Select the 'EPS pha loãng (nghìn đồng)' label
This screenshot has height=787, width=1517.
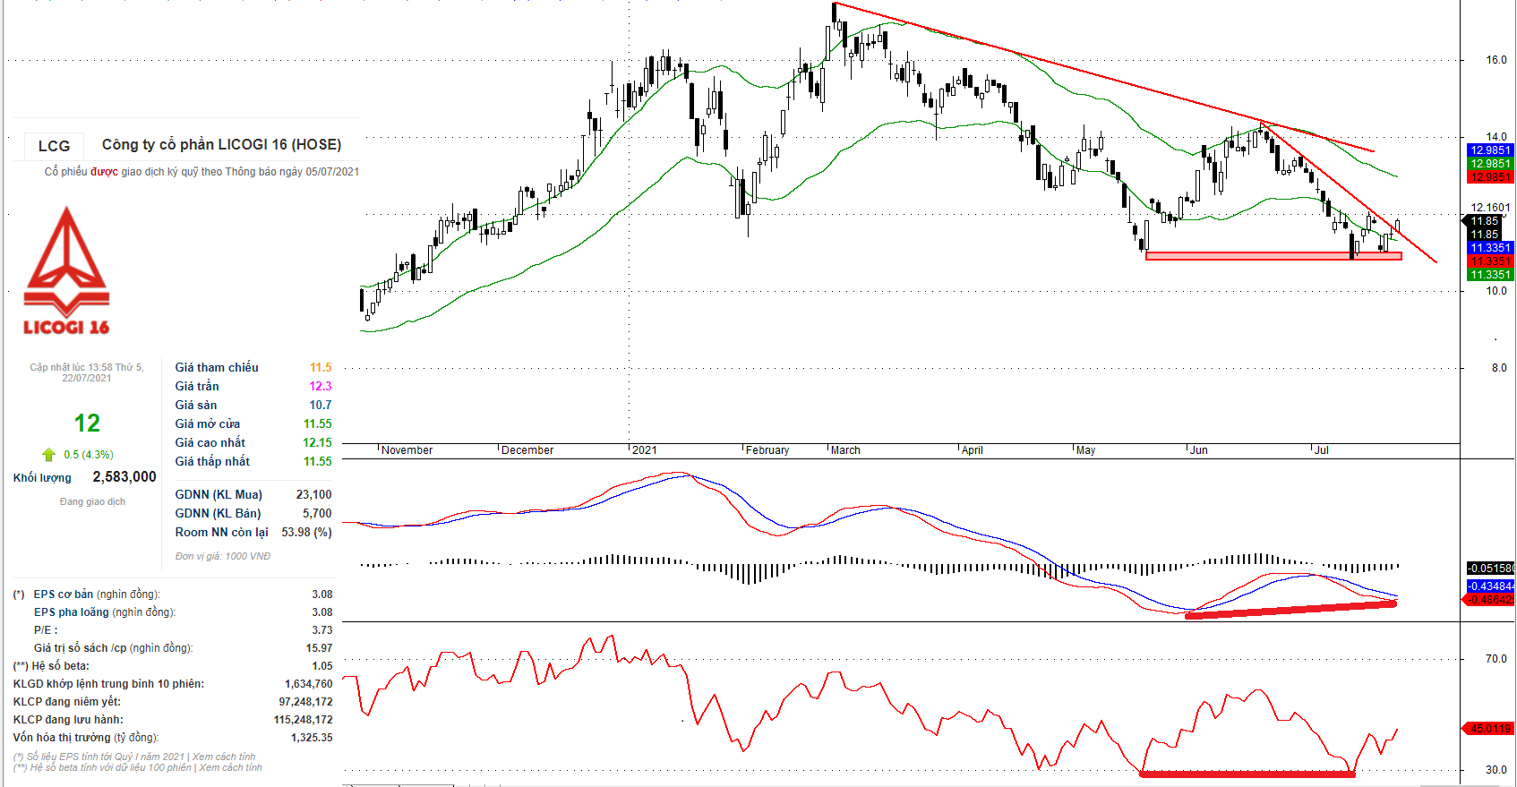[105, 612]
